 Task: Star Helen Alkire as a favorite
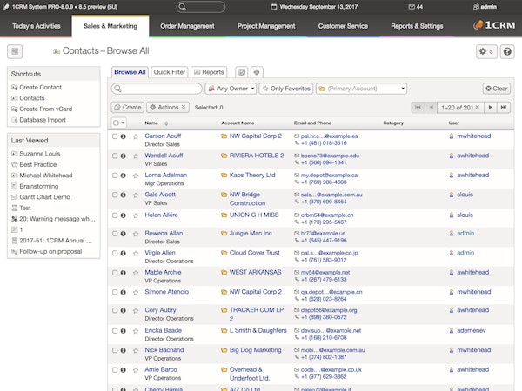[136, 215]
